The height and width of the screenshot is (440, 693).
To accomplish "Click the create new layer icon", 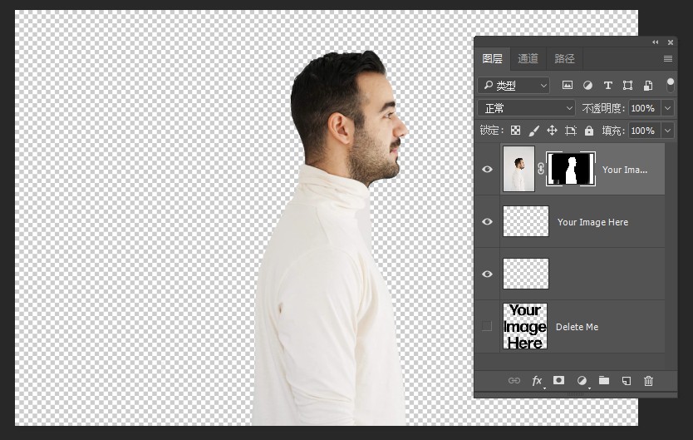I will tap(627, 380).
